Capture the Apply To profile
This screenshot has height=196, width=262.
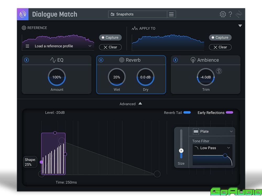tap(220, 37)
